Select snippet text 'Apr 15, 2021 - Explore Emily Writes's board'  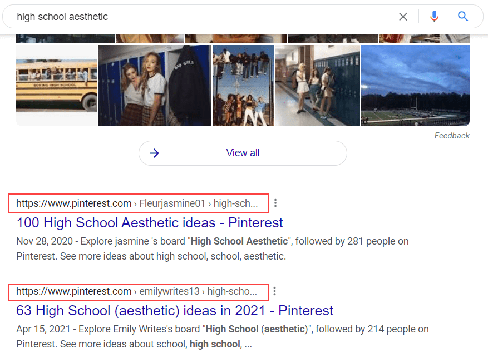(x=108, y=329)
